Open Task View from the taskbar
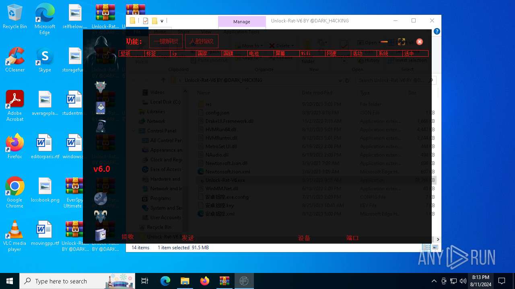The height and width of the screenshot is (289, 515). click(x=145, y=281)
